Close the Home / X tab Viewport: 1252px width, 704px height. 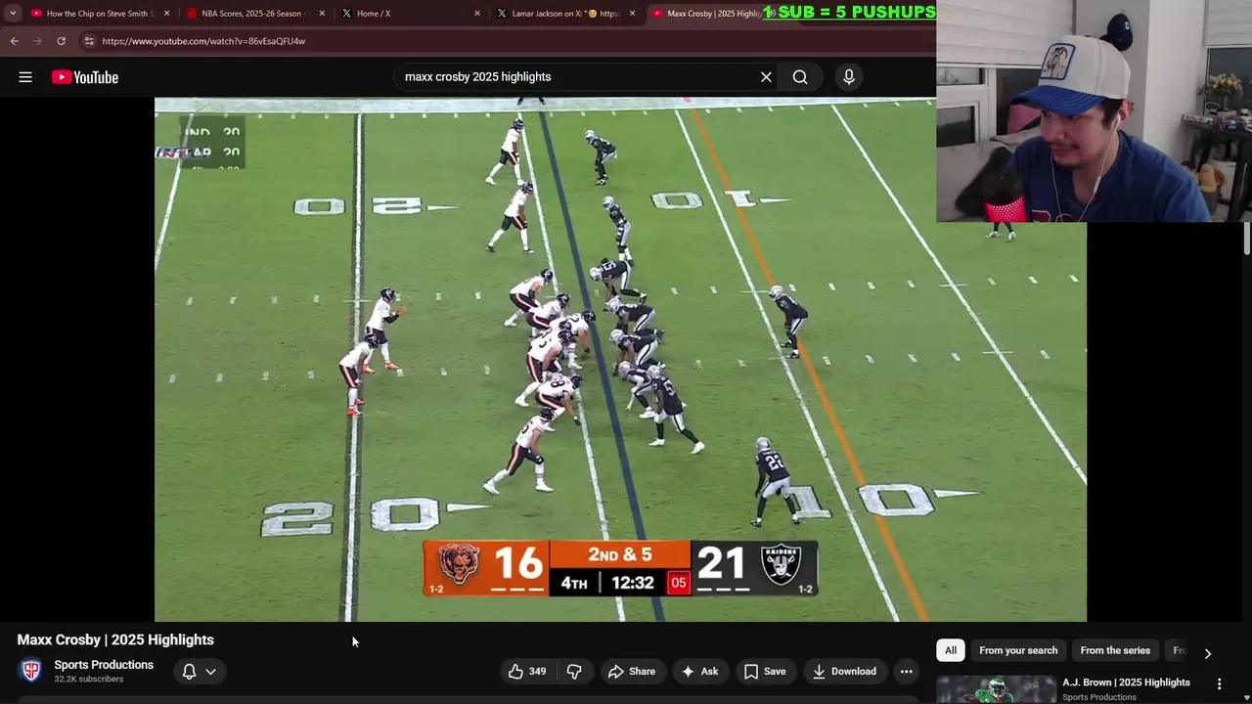(x=477, y=14)
